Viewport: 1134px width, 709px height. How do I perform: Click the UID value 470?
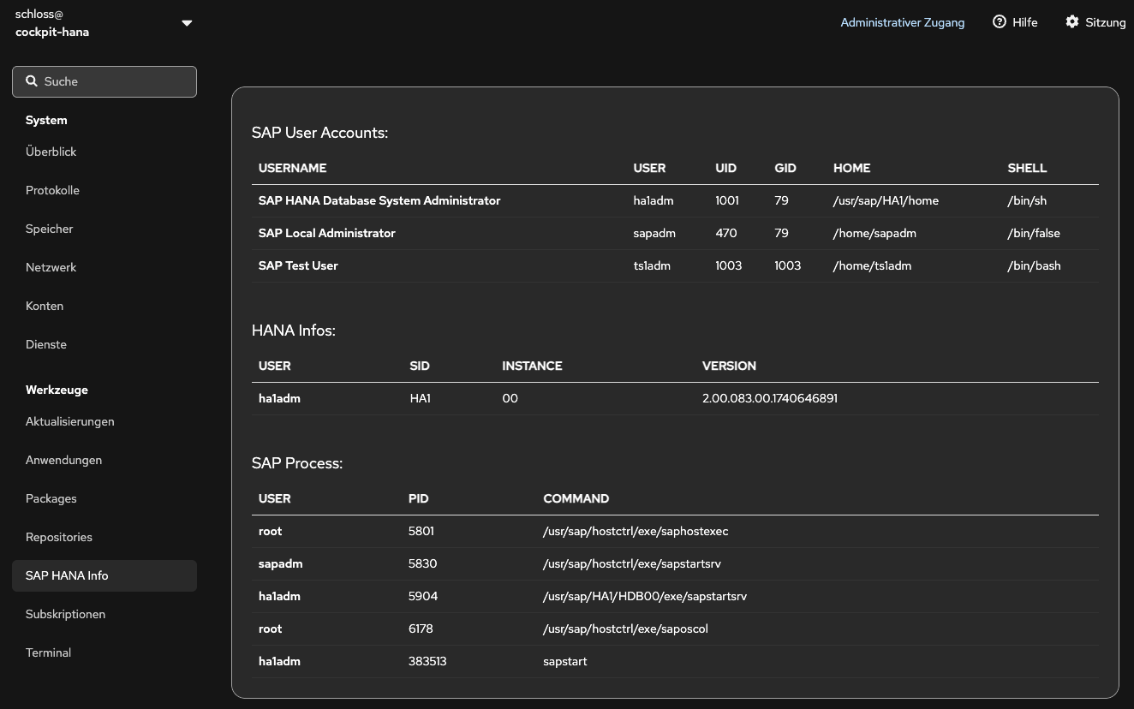click(725, 233)
